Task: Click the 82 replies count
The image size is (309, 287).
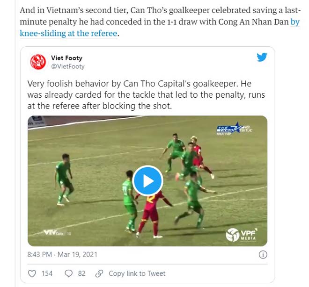Action: point(81,273)
